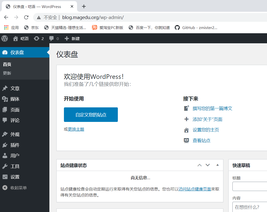Open a new browser tab
The image size is (267, 212).
pyautogui.click(x=84, y=7)
